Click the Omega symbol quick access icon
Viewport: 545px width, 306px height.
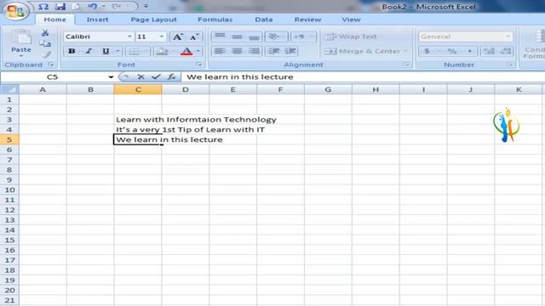point(43,7)
